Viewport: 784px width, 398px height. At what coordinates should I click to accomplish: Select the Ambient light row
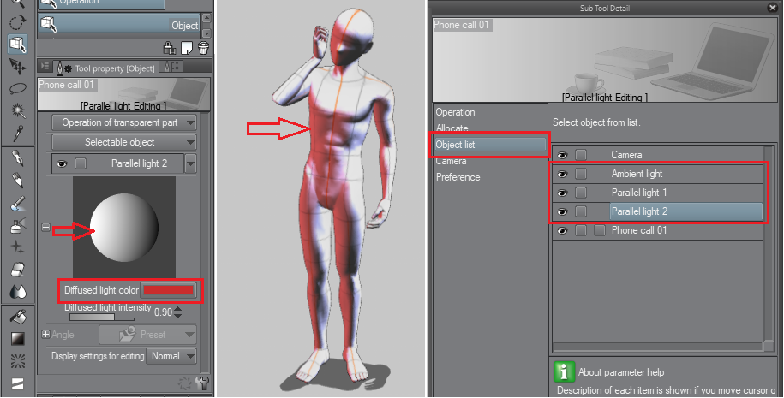point(658,174)
